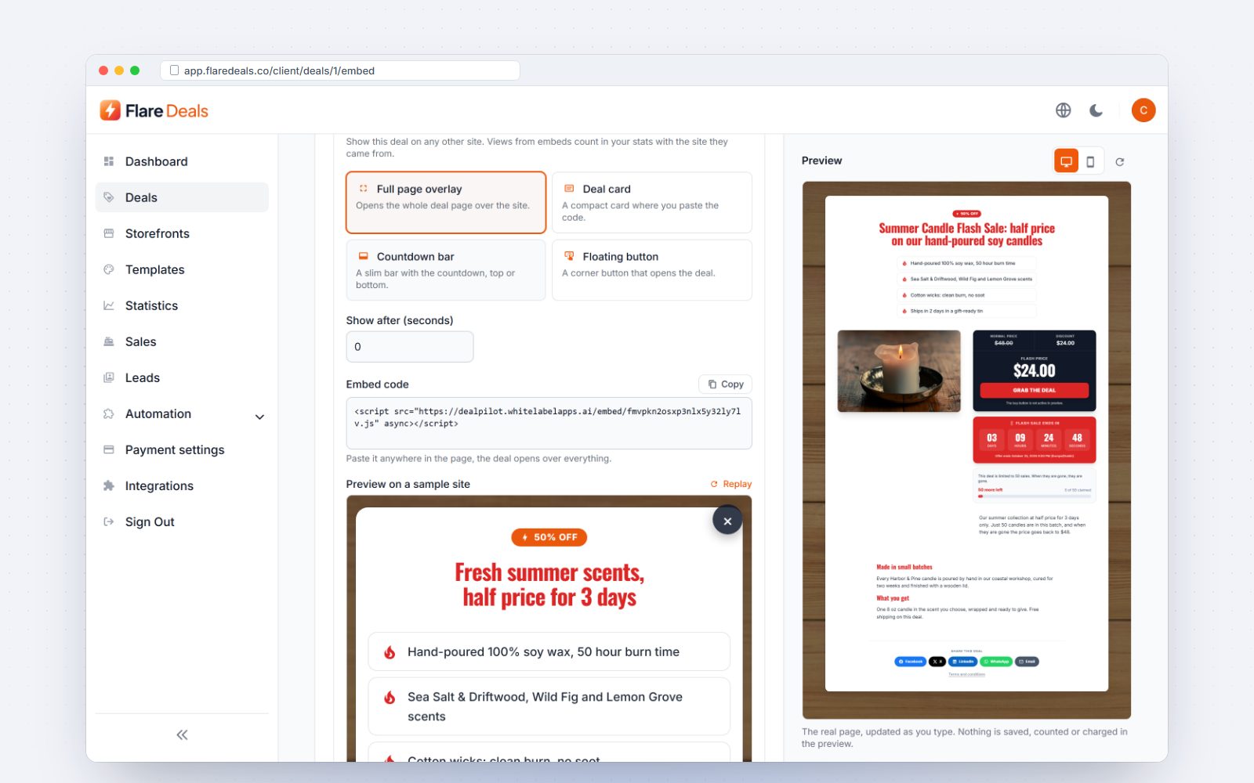Close the sample overlay with X
Image resolution: width=1254 pixels, height=783 pixels.
727,521
